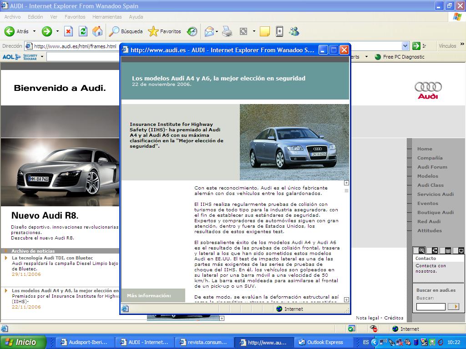Switch to revista.consum... taskbar window

point(204,342)
